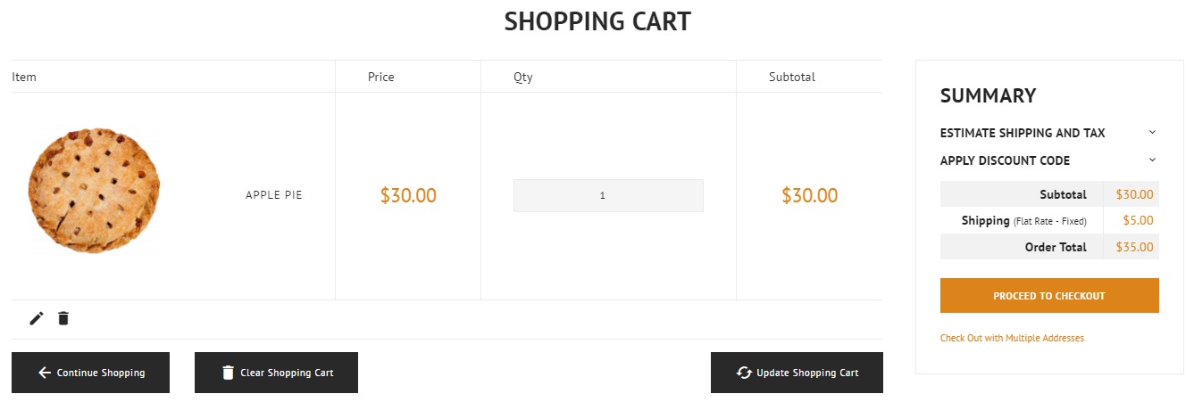Click the arrow icon on Continue Shopping
Screen dimensions: 1194x402
click(44, 373)
